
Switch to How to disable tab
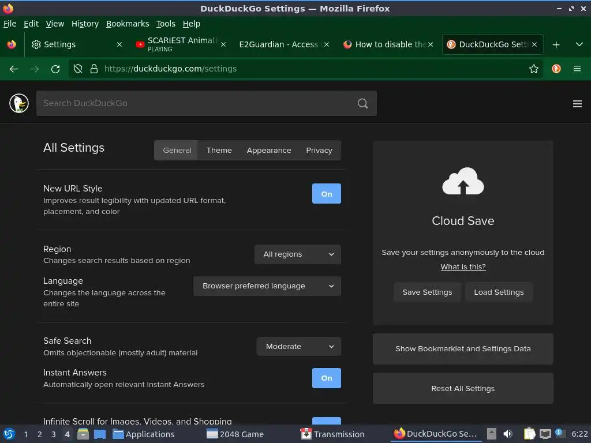click(x=388, y=44)
